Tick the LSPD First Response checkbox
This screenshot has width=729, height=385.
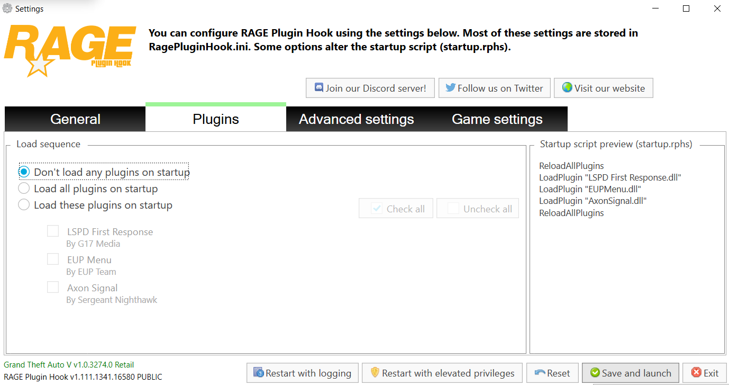(x=53, y=231)
